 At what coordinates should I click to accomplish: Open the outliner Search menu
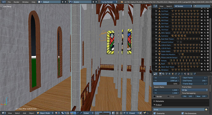click(x=169, y=6)
